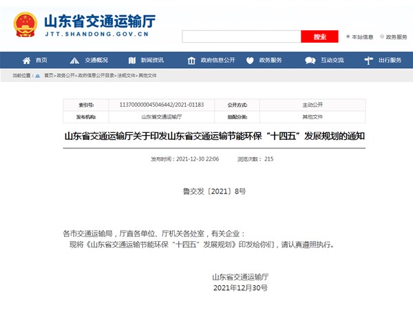Viewport: 413px width, 310px height.
Task: Click the 首页 breadcrumb link
Action: (49, 74)
